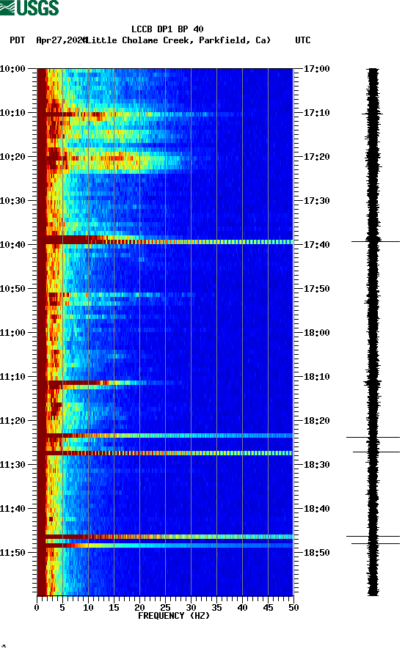Click the date label 'Apr27'
The width and height of the screenshot is (405, 654).
(x=49, y=40)
